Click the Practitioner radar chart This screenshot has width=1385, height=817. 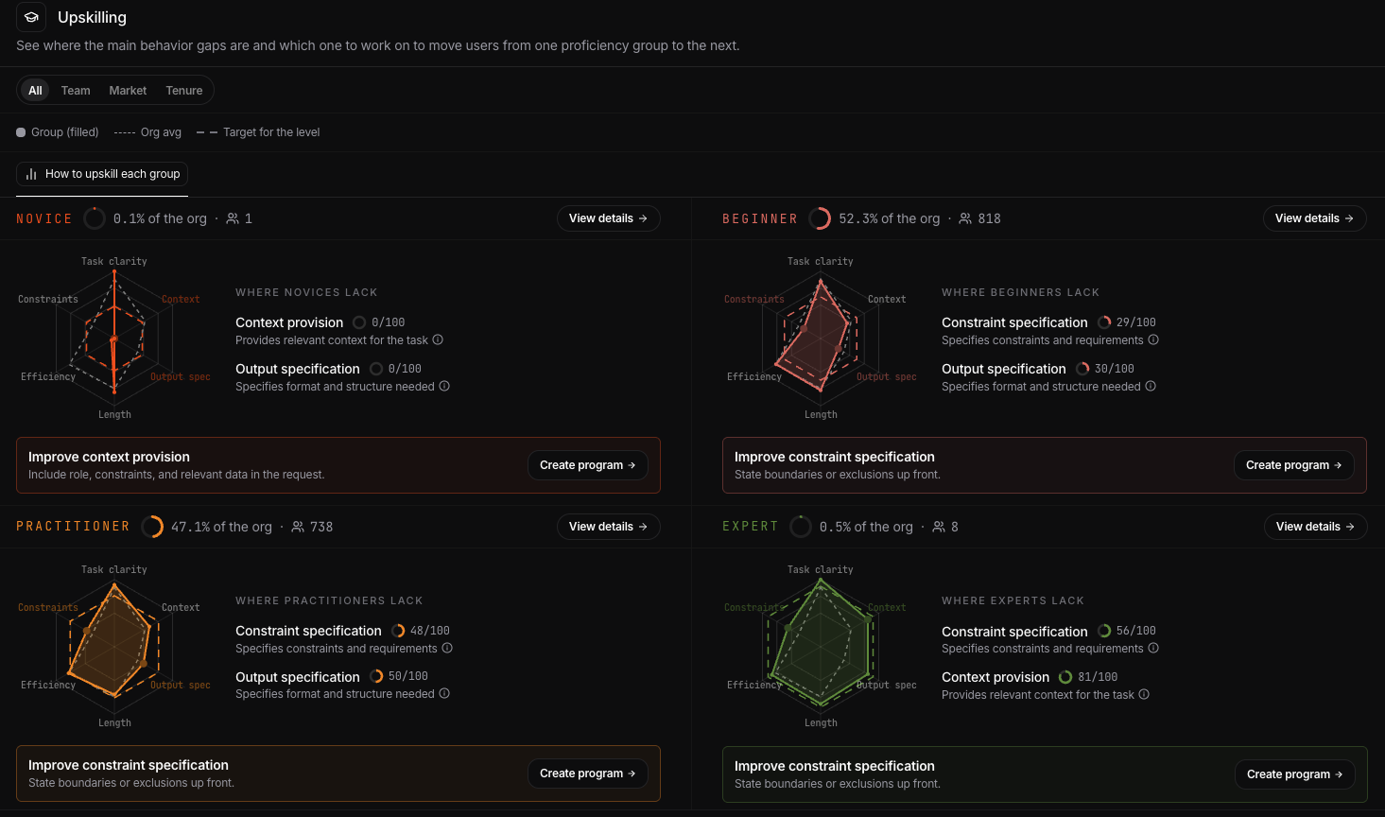tap(114, 645)
